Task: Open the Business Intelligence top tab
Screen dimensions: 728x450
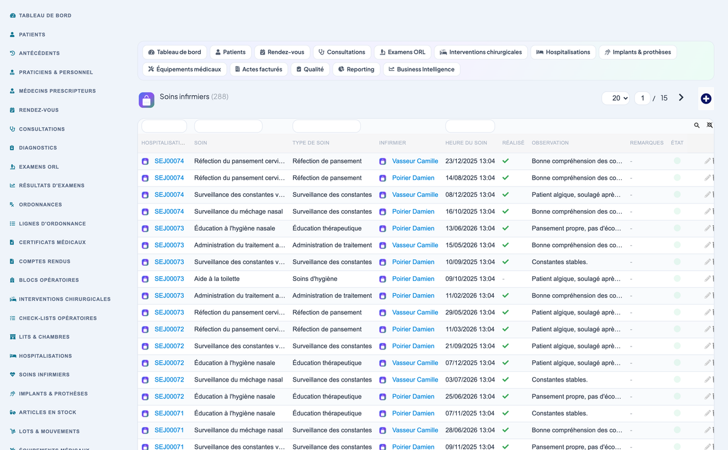Action: [x=422, y=69]
